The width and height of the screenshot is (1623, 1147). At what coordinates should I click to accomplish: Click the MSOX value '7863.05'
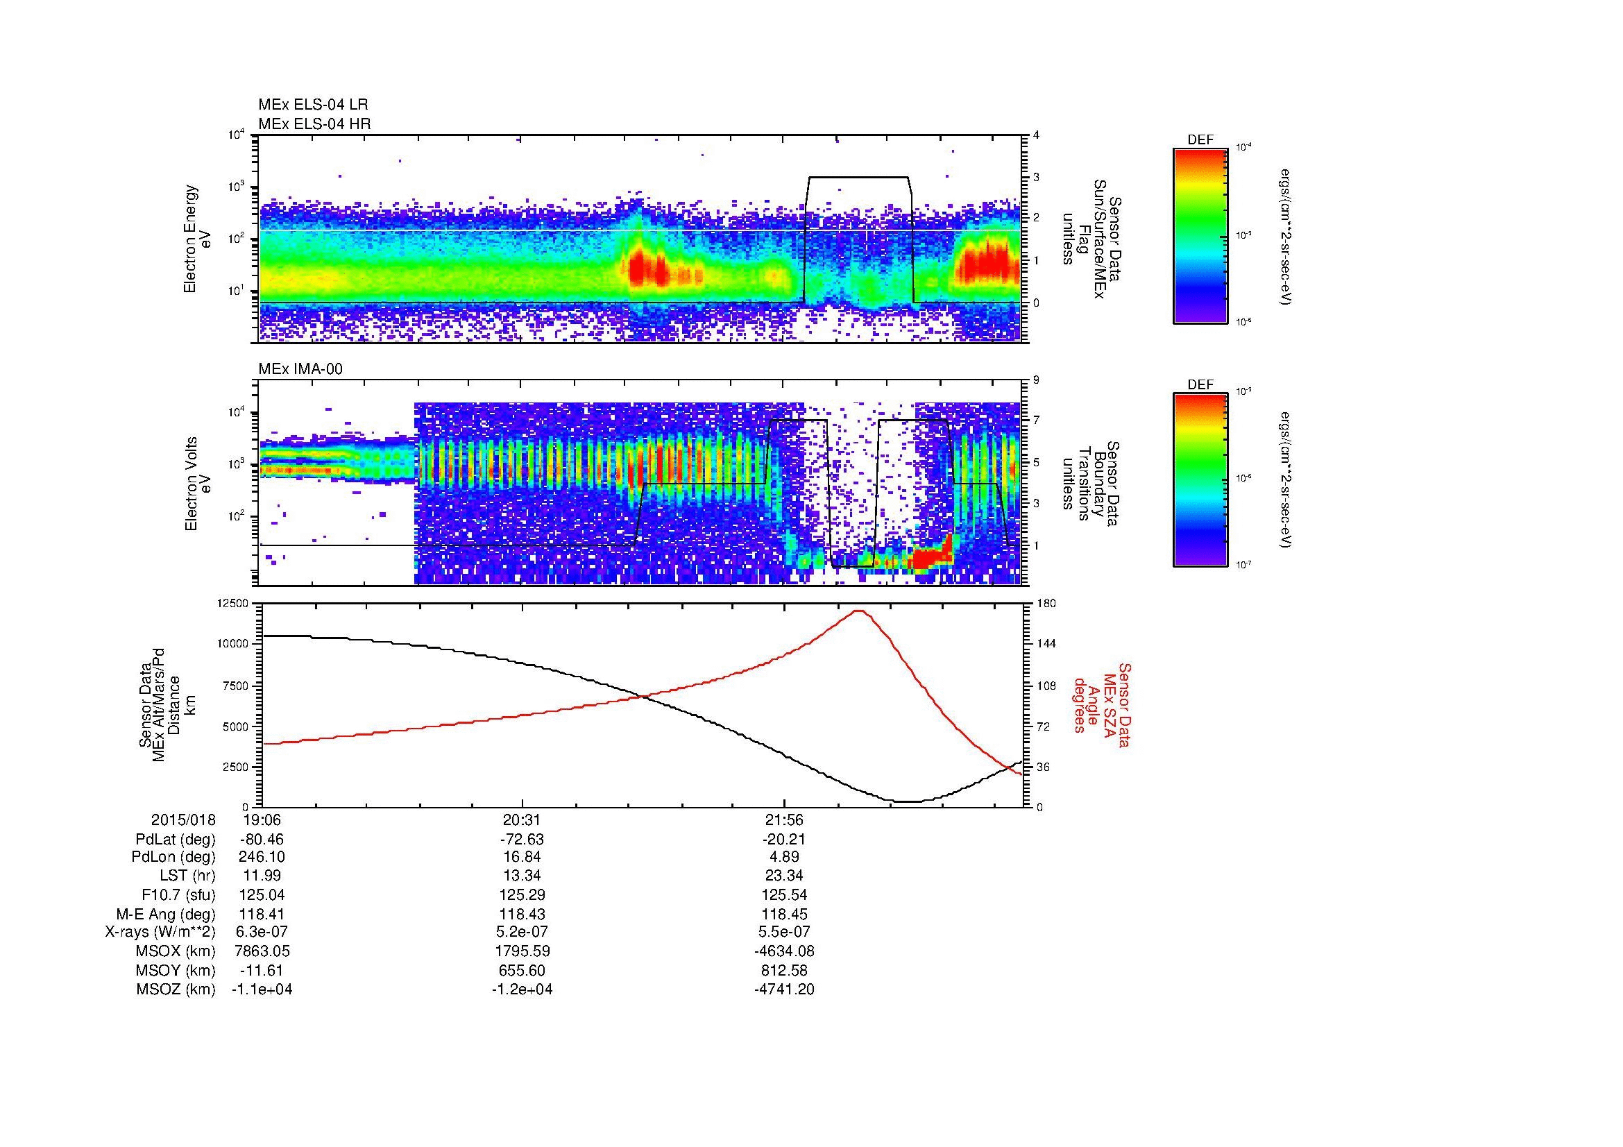click(262, 951)
